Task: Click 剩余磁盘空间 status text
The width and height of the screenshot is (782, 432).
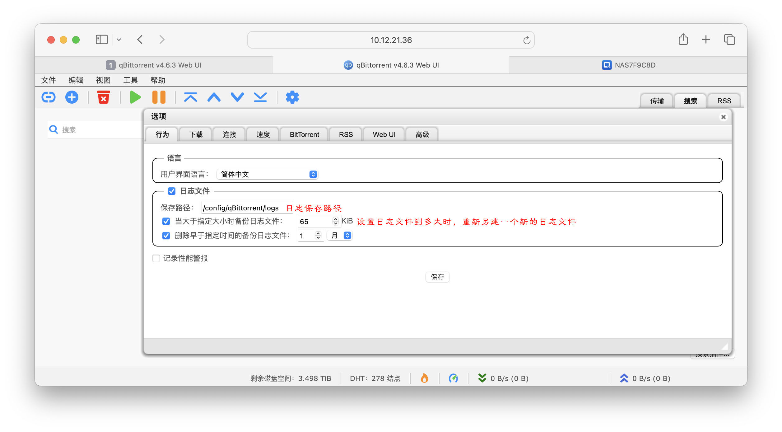Action: [291, 378]
